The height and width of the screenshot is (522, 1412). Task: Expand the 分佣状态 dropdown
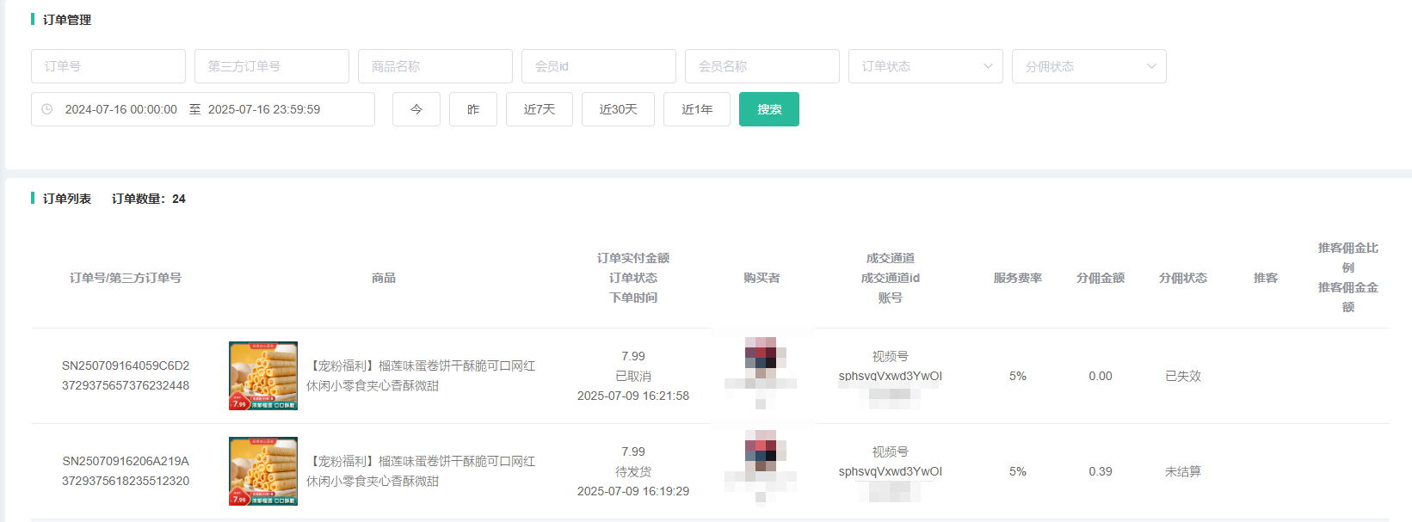1088,66
